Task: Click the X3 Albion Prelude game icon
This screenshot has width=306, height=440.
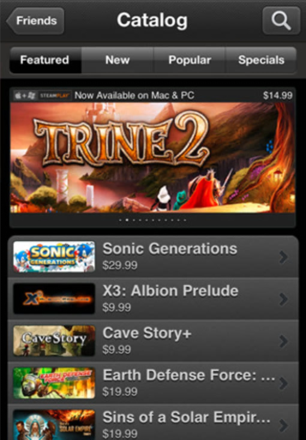Action: tap(54, 299)
